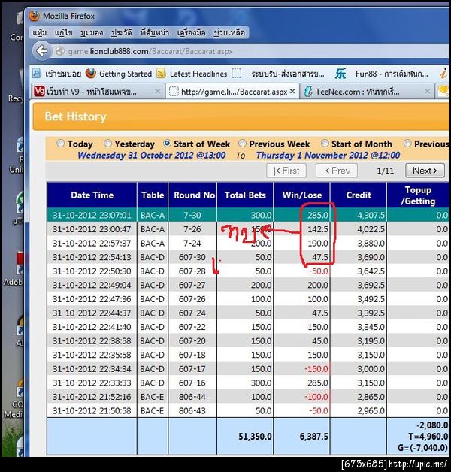Click date cell 31-10-2012 22:41:40
Viewport: 451px width, 472px height.
click(92, 327)
